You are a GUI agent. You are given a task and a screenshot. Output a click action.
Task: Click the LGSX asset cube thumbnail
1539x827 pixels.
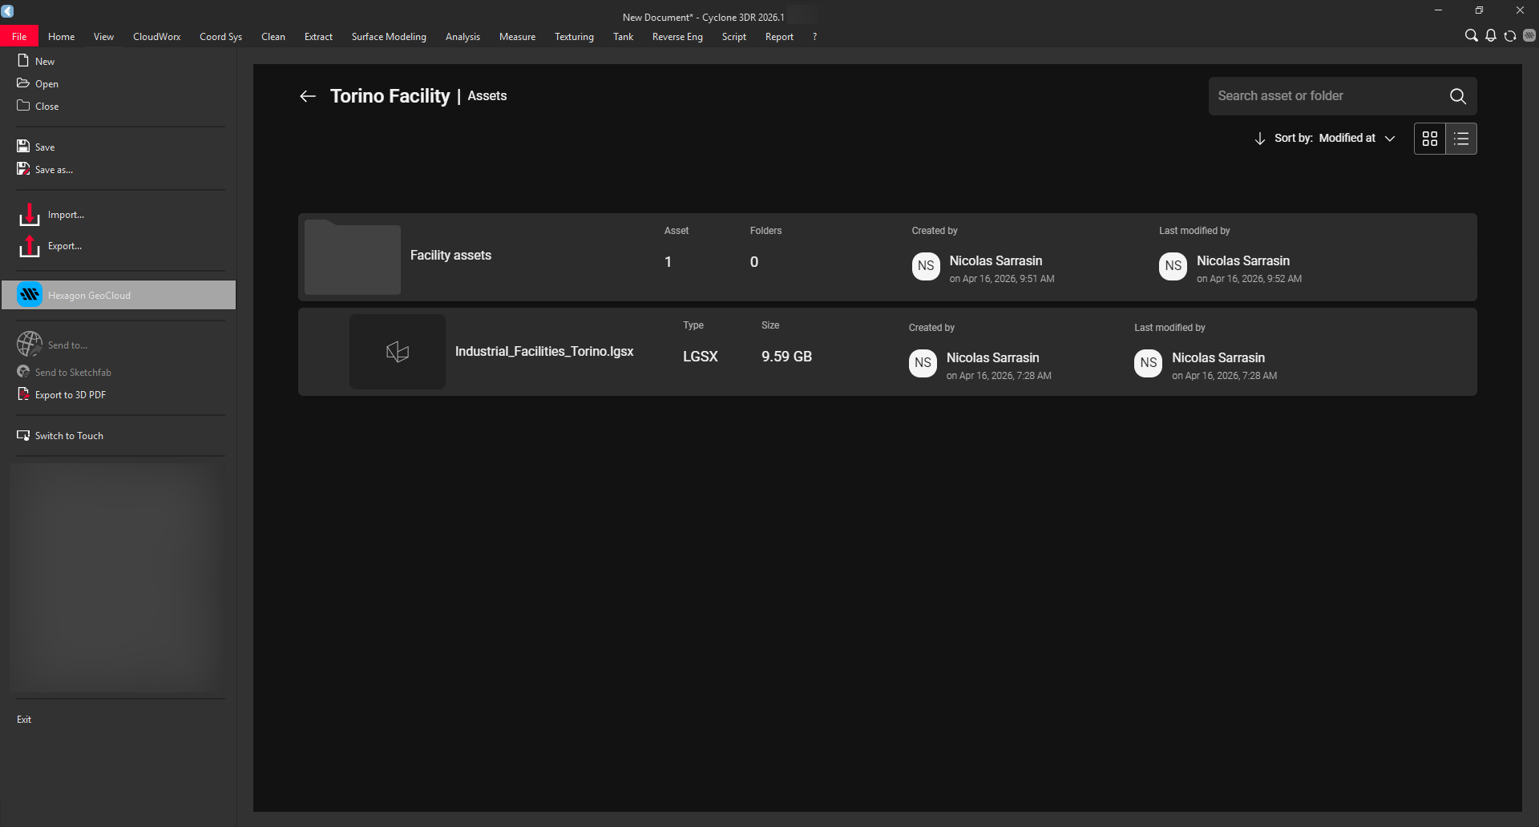click(398, 352)
